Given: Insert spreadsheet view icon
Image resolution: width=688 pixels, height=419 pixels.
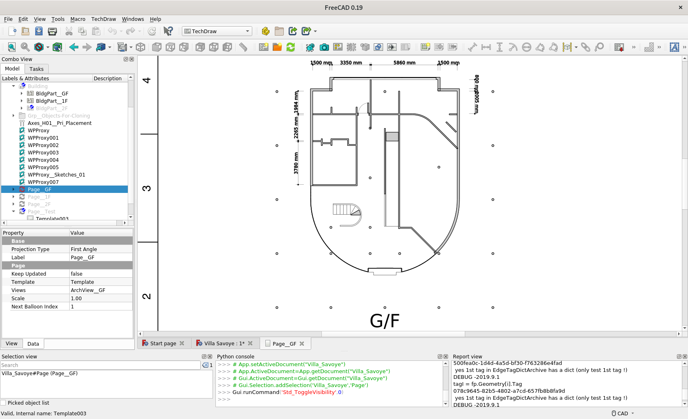Looking at the screenshot, I should 405,47.
